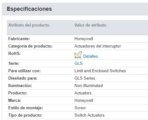Open the RoHS Detalles link
Image resolution: width=148 pixels, height=120 pixels.
click(x=91, y=56)
